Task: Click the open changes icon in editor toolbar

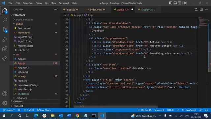Action: pyautogui.click(x=196, y=10)
